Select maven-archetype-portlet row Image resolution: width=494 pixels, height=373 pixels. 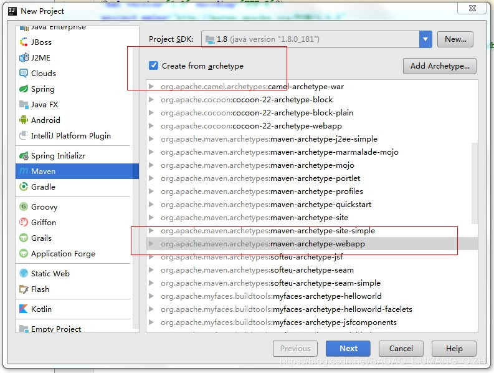pos(312,178)
